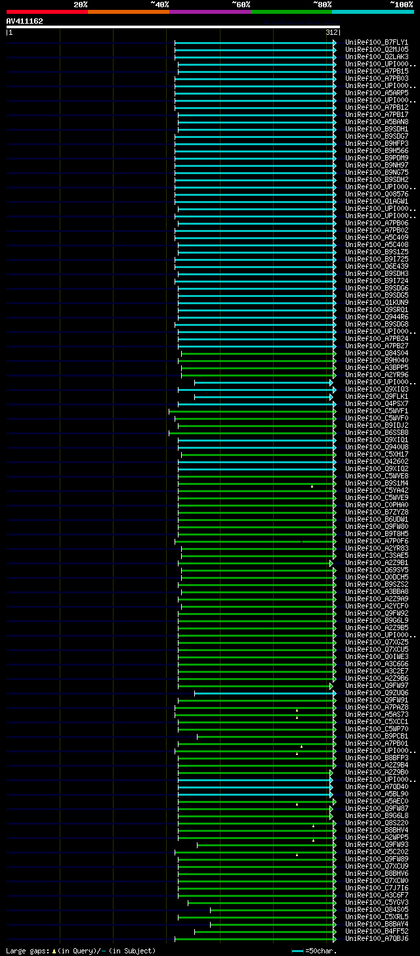Click the red 20% identity legend segment
This screenshot has height=956, width=420.
47,12
